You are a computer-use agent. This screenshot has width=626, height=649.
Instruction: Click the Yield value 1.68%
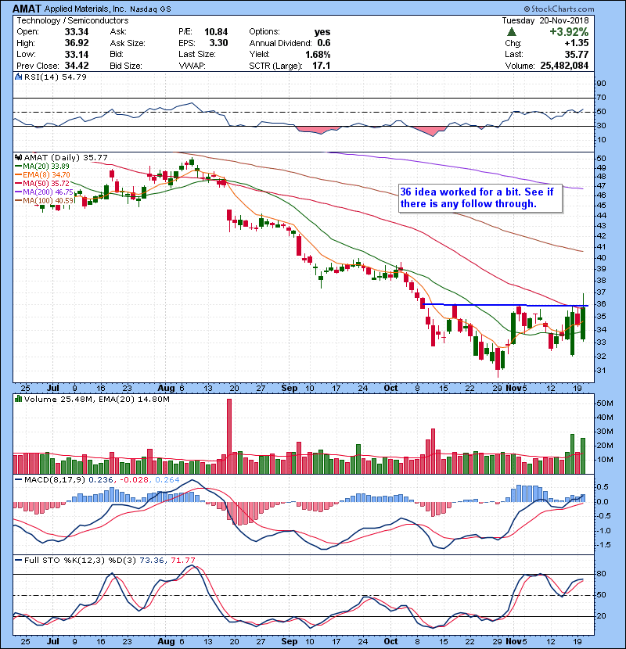click(x=318, y=54)
